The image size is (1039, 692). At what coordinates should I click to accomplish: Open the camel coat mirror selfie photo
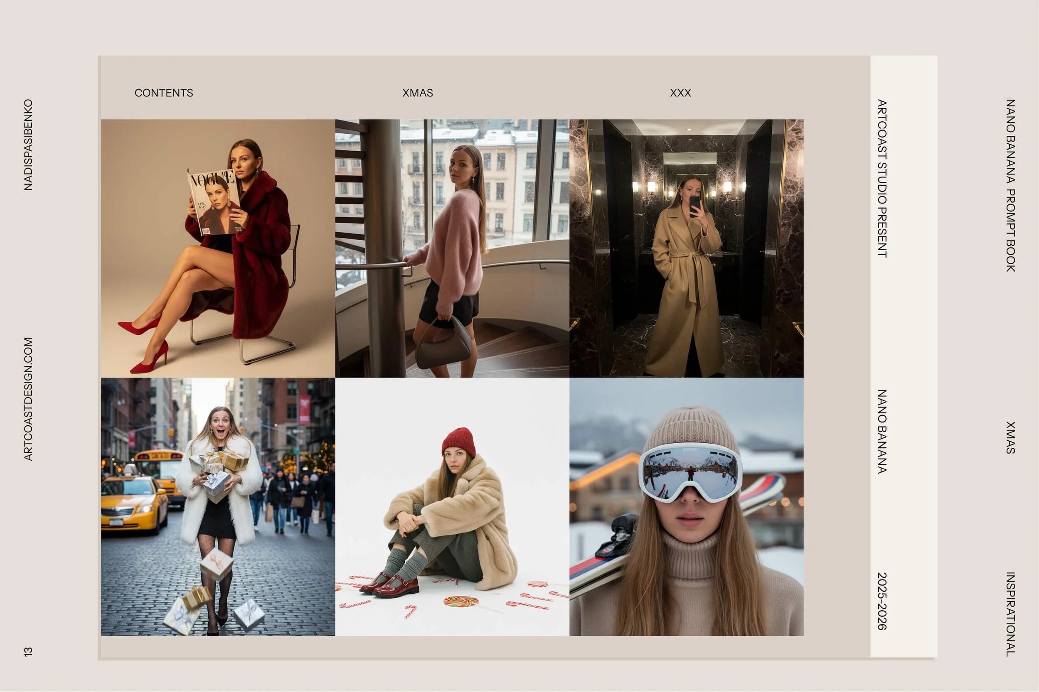click(x=686, y=248)
